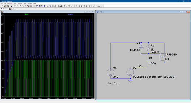Run the simulation with the running-man icon

click(15, 6)
